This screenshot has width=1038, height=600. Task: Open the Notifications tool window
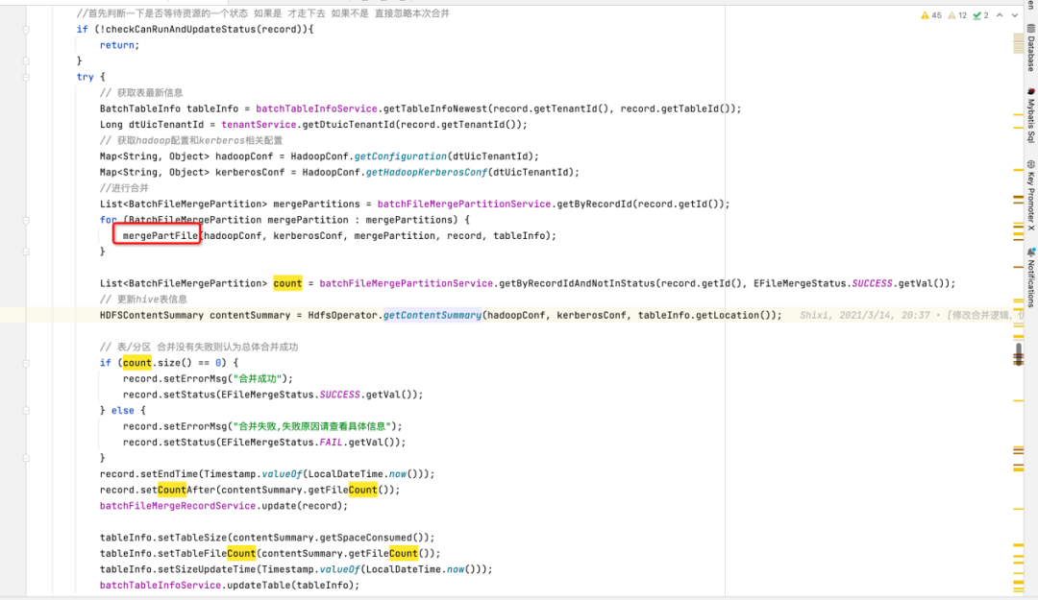(x=1030, y=277)
